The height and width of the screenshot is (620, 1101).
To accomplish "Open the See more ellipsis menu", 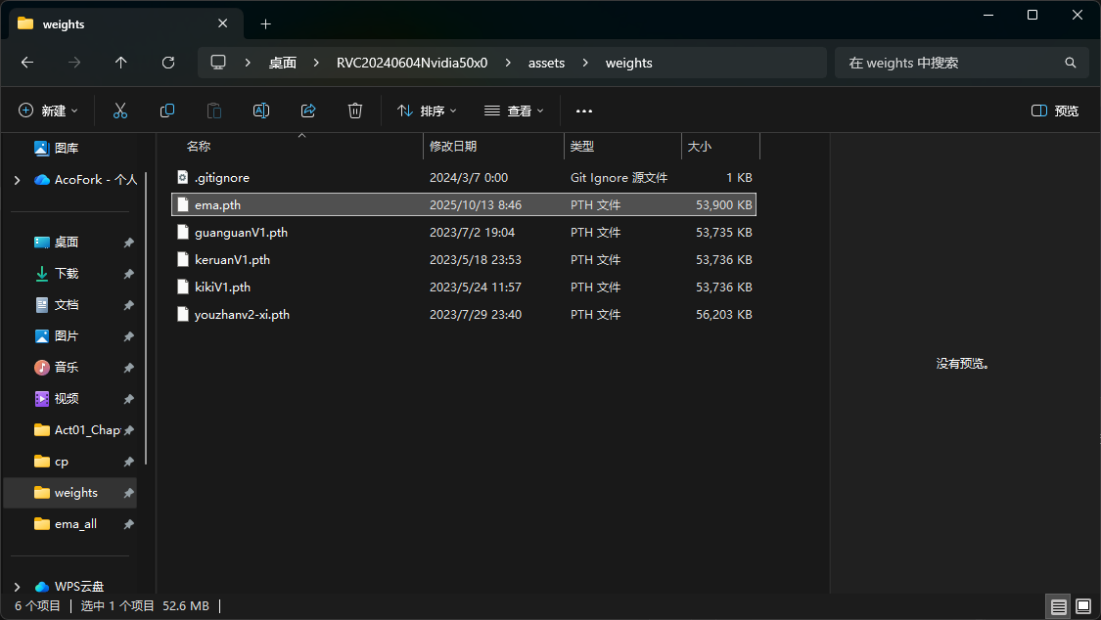I will 584,111.
